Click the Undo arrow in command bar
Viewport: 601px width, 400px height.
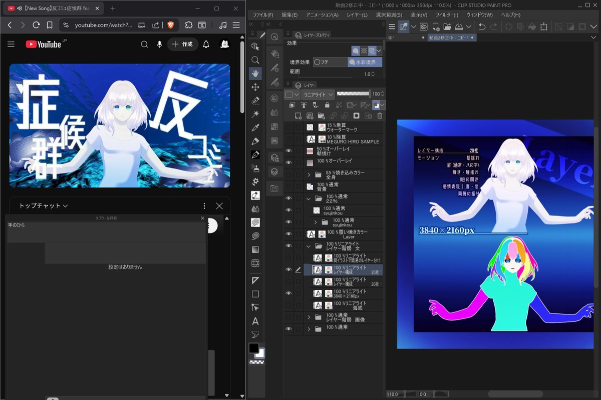tap(482, 26)
